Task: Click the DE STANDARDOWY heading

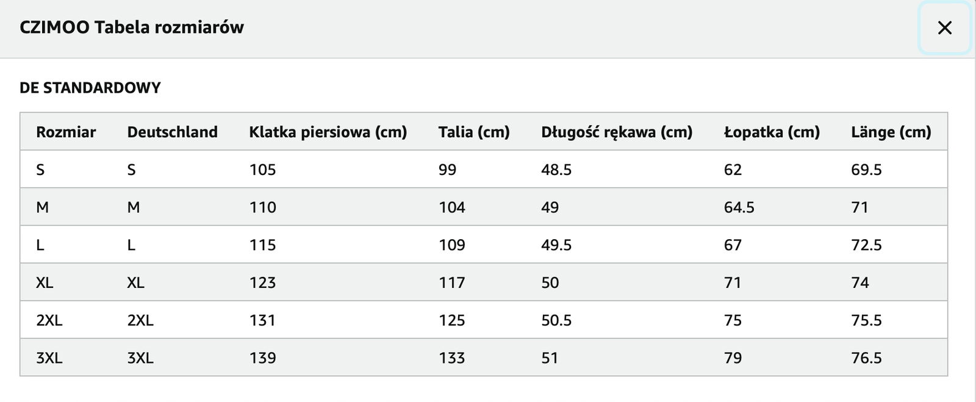Action: point(90,88)
